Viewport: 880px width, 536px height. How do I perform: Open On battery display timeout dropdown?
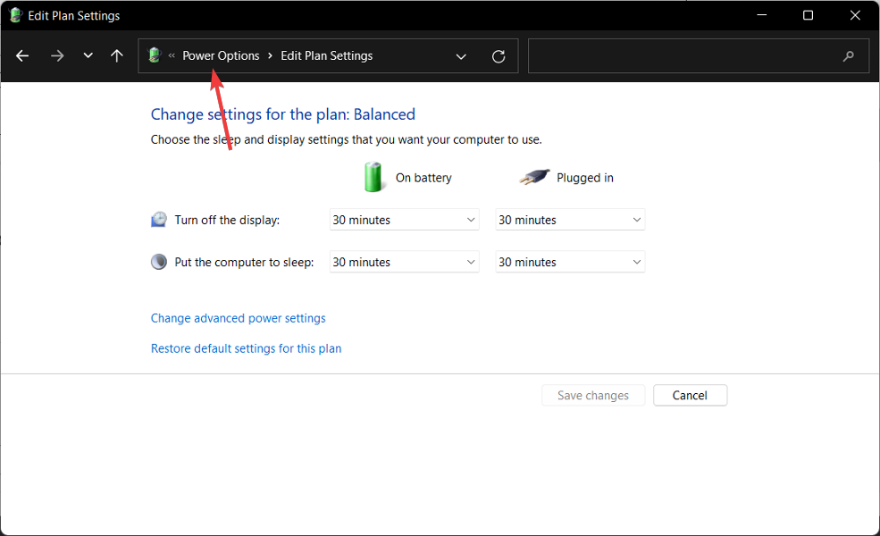(x=404, y=220)
